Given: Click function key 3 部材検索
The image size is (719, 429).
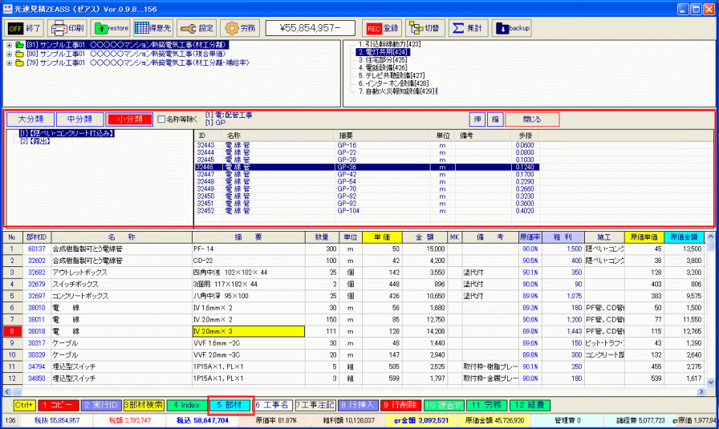Looking at the screenshot, I should coord(144,405).
